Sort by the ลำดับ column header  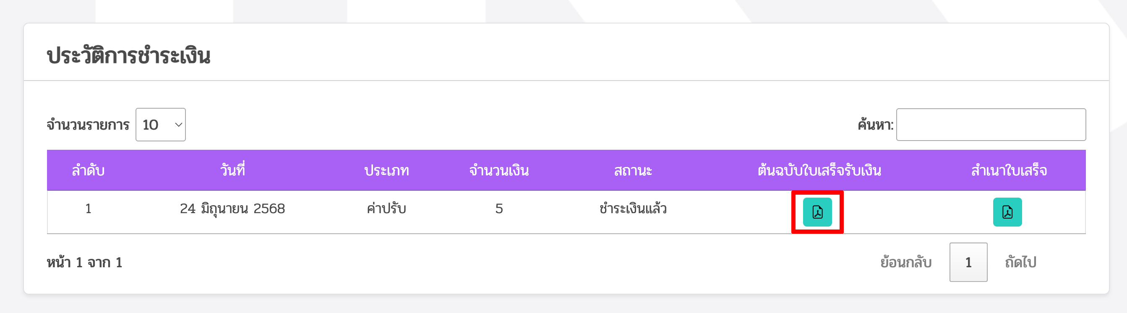pyautogui.click(x=88, y=170)
